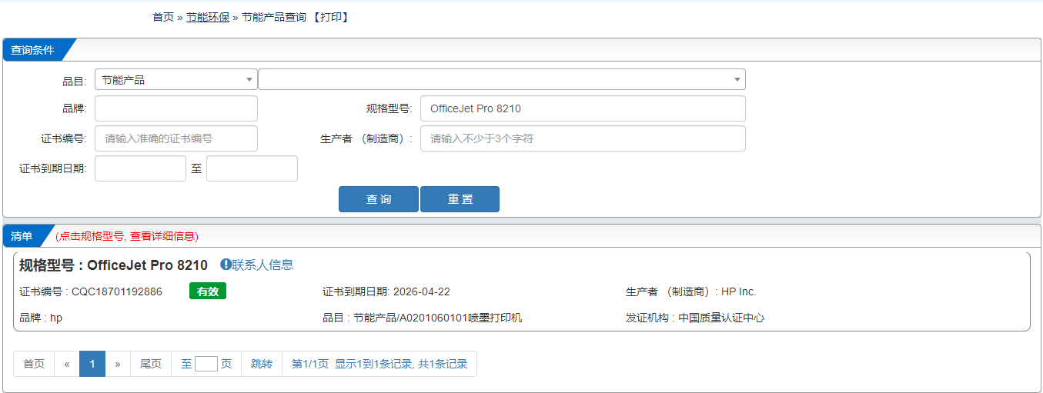Click the 重置 reset button
Screen dimensions: 1043x393
pos(460,199)
